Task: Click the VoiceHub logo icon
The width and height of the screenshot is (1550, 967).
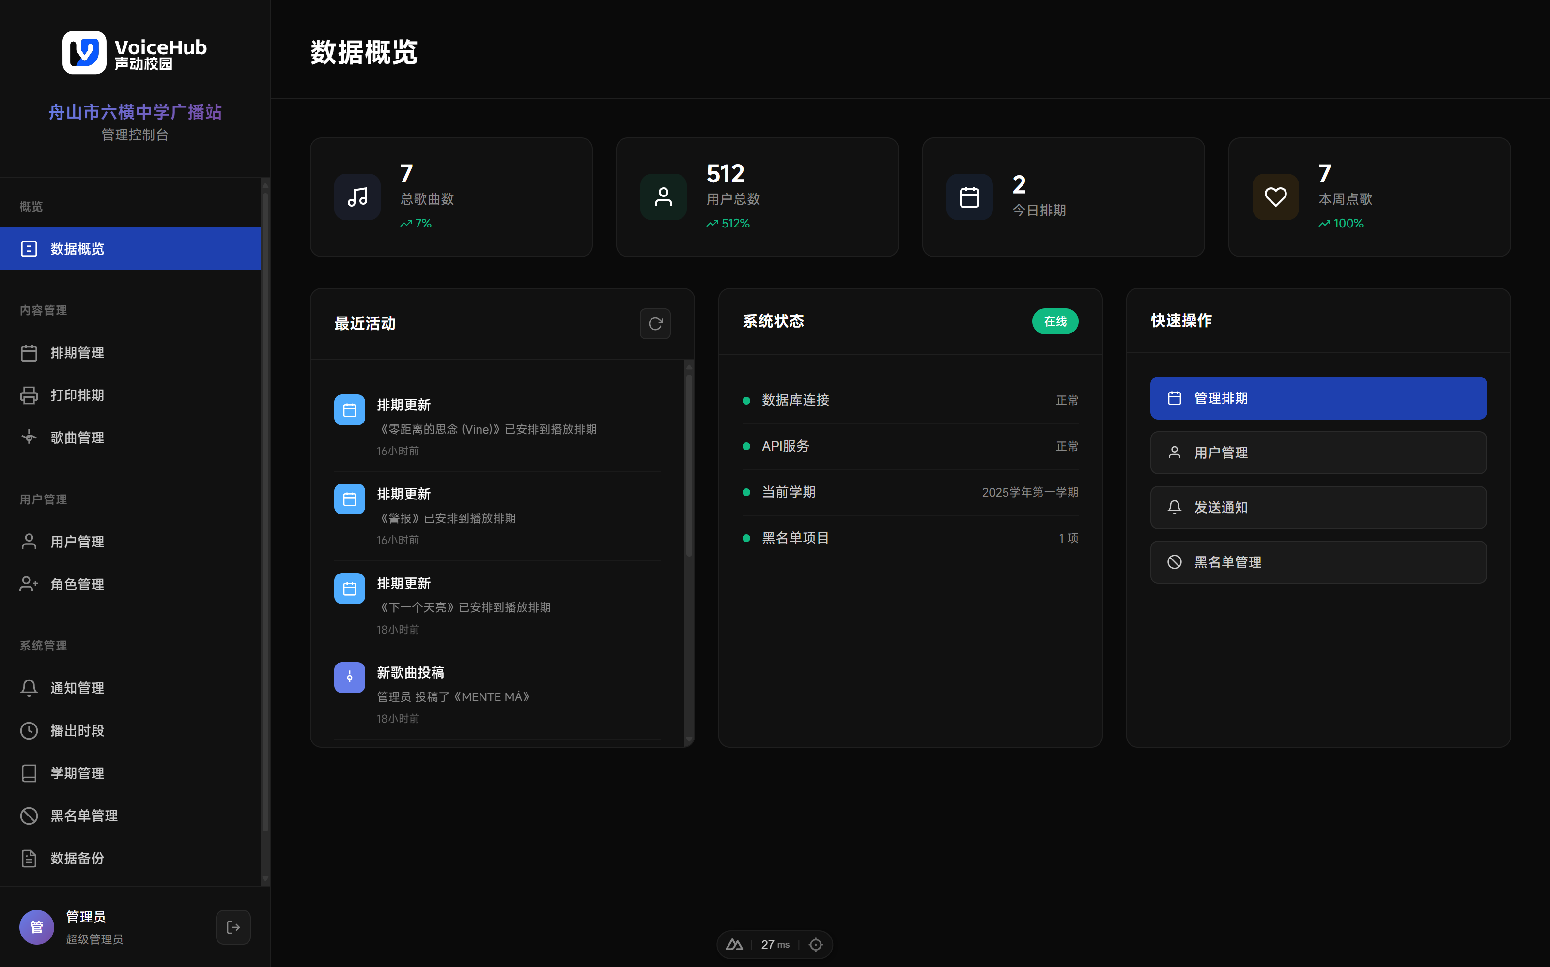Action: pyautogui.click(x=84, y=53)
